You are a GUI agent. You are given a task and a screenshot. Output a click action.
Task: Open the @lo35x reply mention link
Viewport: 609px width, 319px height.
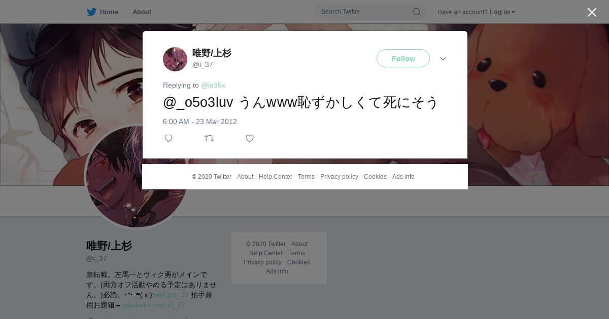[213, 85]
